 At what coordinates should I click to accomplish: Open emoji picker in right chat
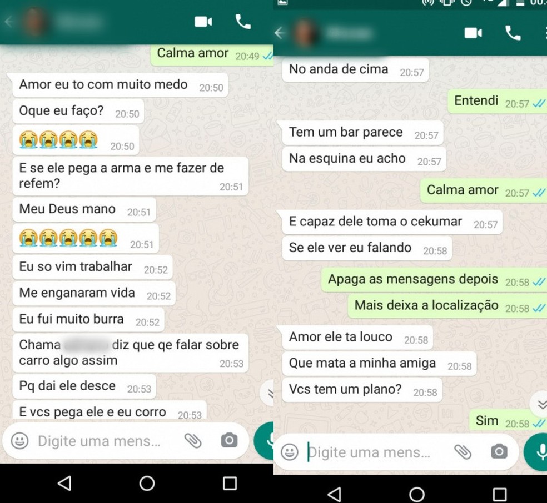[290, 452]
